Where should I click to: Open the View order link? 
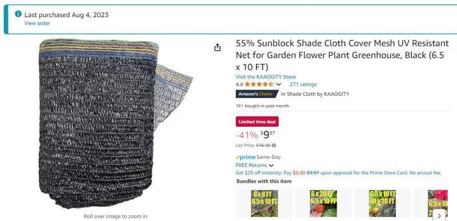[37, 23]
